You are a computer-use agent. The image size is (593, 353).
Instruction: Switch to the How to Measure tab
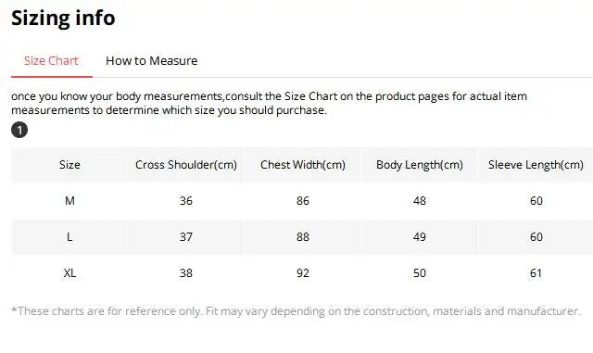pos(152,60)
